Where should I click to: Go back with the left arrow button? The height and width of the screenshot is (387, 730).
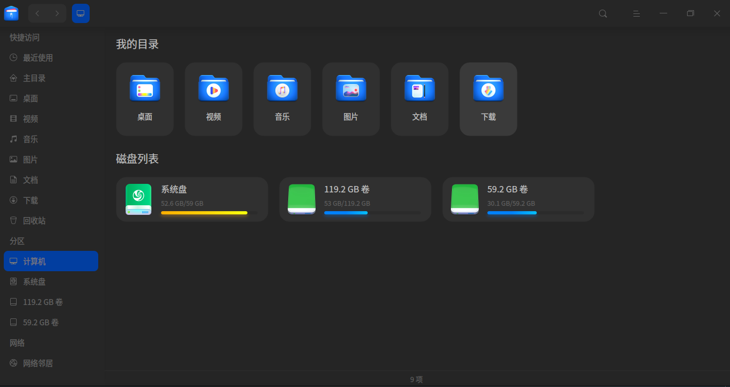pyautogui.click(x=38, y=13)
